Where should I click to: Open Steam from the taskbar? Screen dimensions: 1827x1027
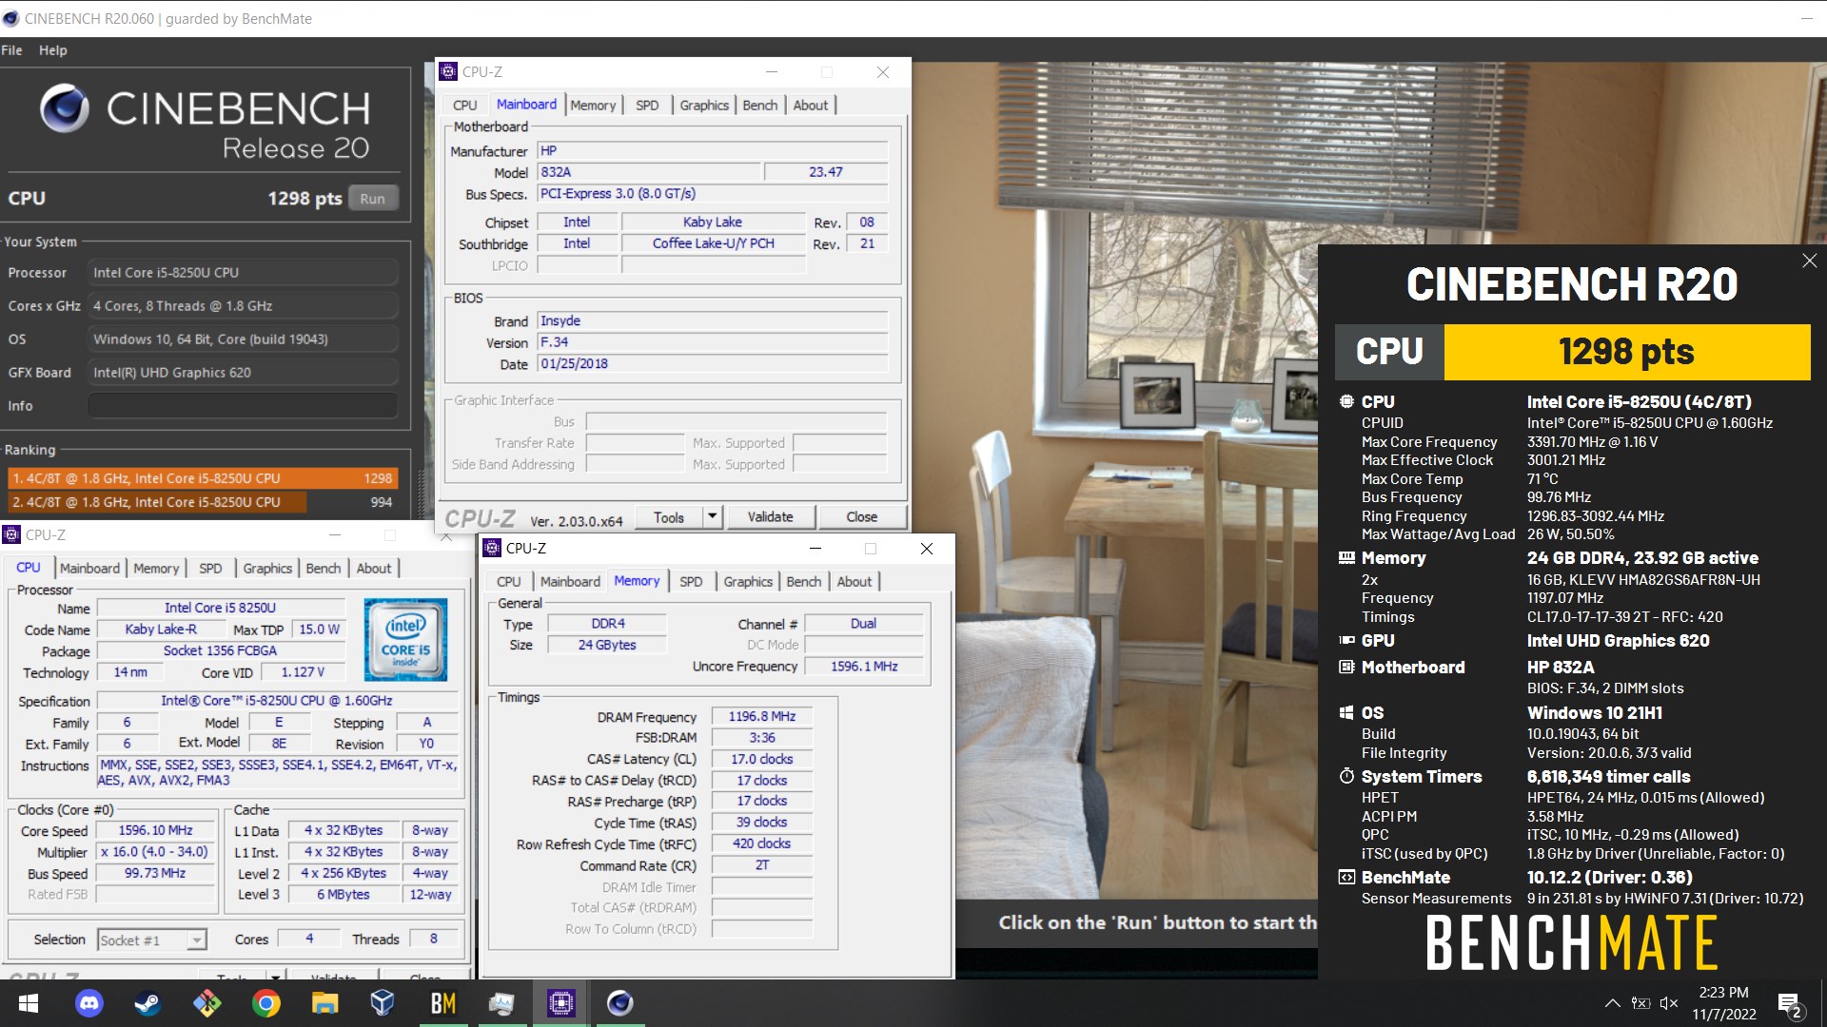[x=147, y=1003]
